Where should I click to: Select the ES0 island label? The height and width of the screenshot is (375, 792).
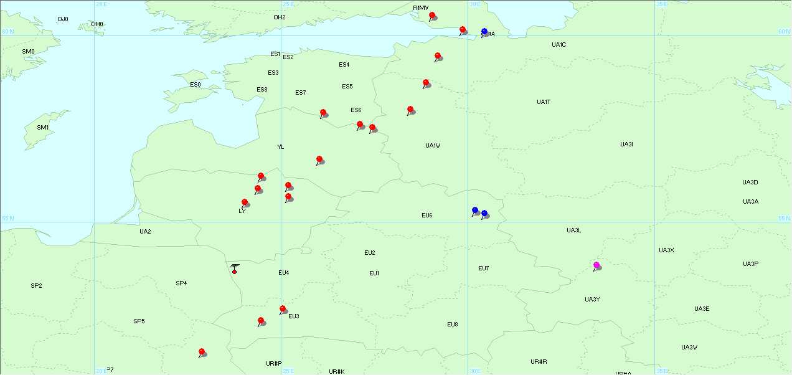point(196,85)
